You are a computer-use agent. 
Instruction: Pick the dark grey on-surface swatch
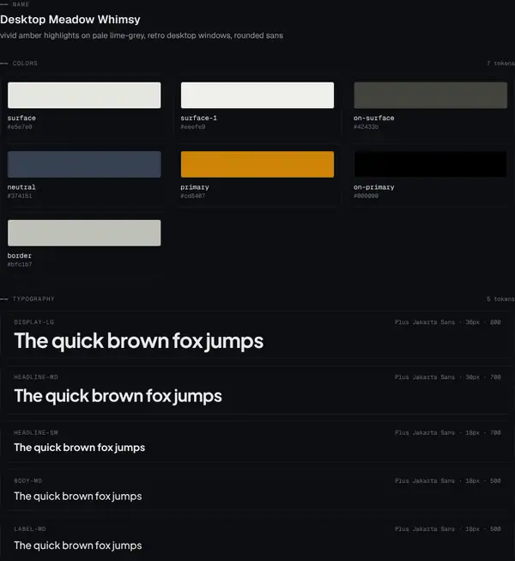(430, 95)
